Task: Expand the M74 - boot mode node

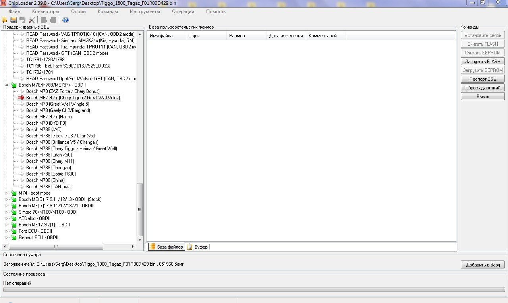Action: [6, 193]
